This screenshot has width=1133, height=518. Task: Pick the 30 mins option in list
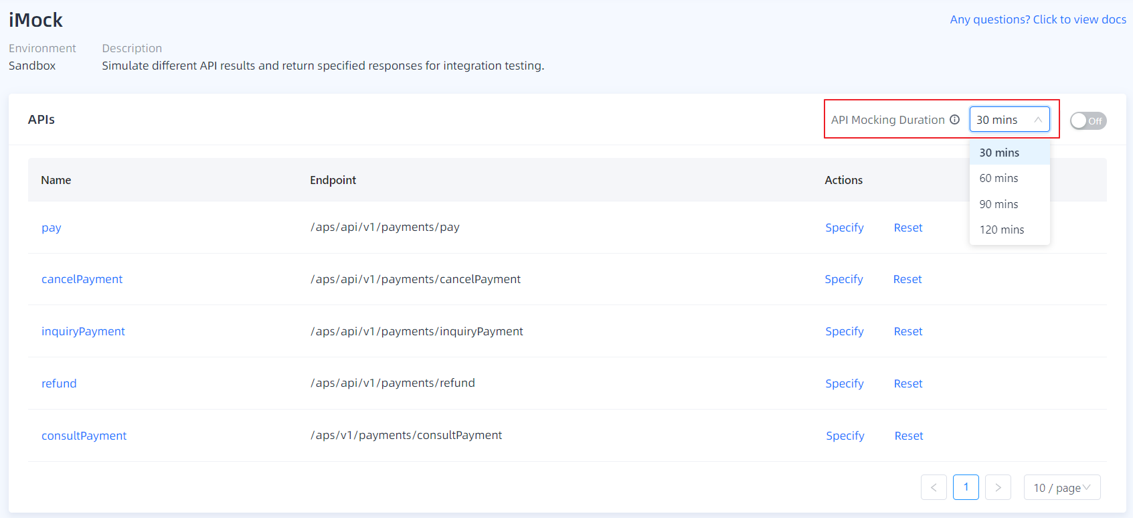[x=999, y=153]
